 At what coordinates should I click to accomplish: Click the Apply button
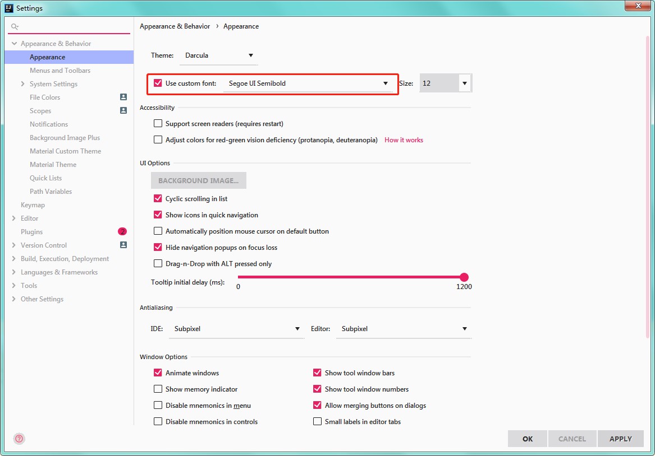[x=620, y=439]
